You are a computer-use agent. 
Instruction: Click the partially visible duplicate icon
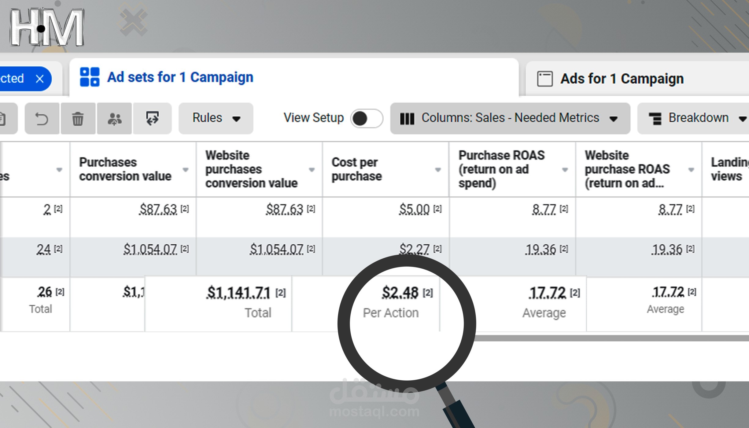tap(3, 119)
